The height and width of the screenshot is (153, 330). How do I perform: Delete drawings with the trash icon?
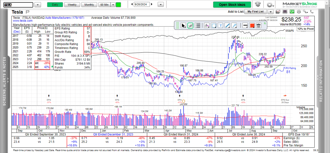258,25
